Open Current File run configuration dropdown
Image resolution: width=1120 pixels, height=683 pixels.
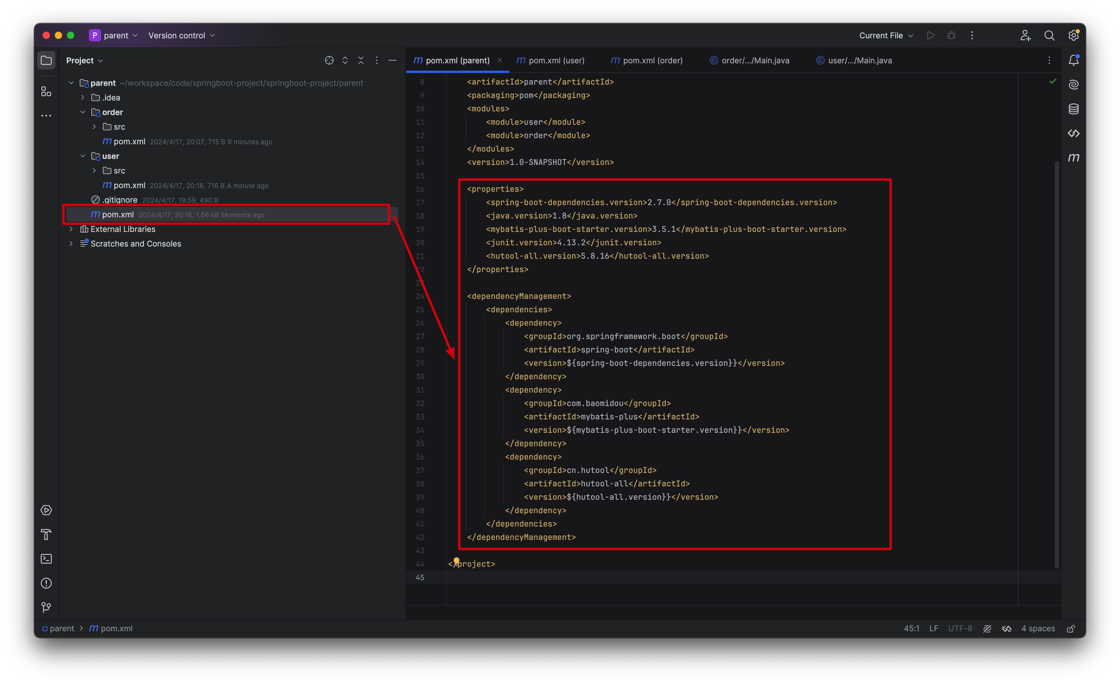(x=886, y=35)
